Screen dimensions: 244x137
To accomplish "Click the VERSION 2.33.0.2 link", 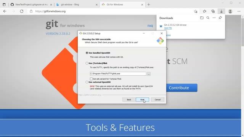I will (58, 34).
